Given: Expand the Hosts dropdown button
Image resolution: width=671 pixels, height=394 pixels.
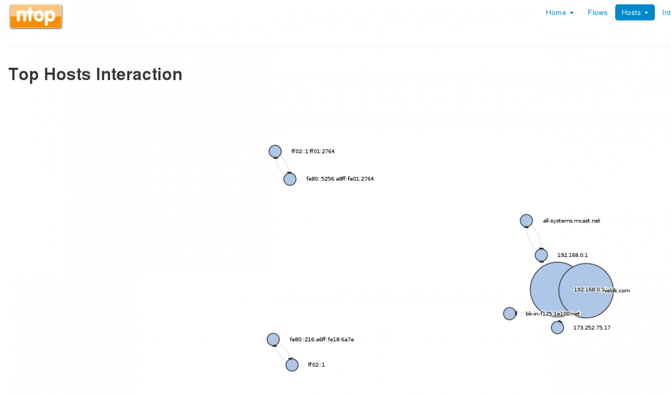Looking at the screenshot, I should click(x=634, y=12).
